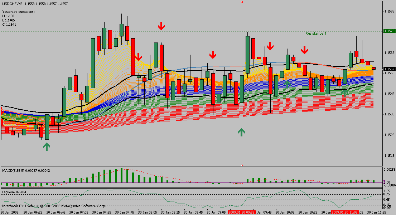The image size is (396, 215).
Task: Click the 'L 1.1405' yesterday low text
Action: [x=9, y=20]
